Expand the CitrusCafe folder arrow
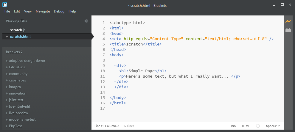Screen dimensions: 295x132 7,67
